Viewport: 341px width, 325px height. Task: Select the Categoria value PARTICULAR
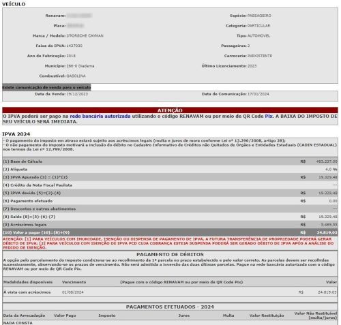pyautogui.click(x=258, y=26)
